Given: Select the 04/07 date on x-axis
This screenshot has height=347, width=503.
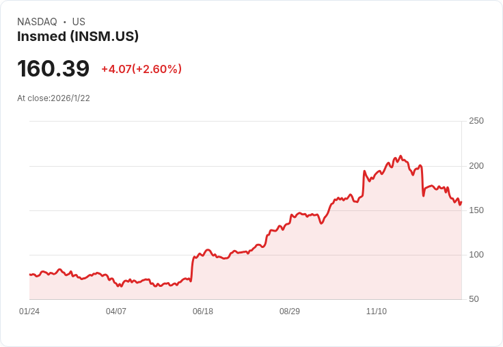Looking at the screenshot, I should pyautogui.click(x=116, y=311).
